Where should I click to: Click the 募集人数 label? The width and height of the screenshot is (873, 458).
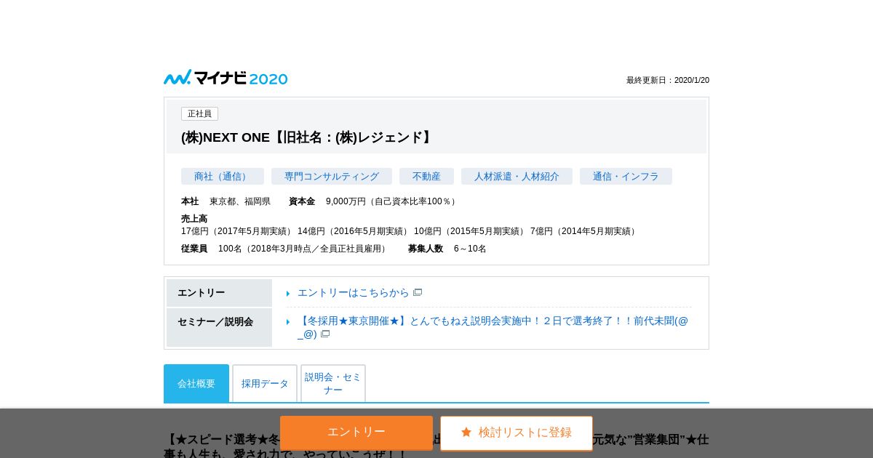426,249
